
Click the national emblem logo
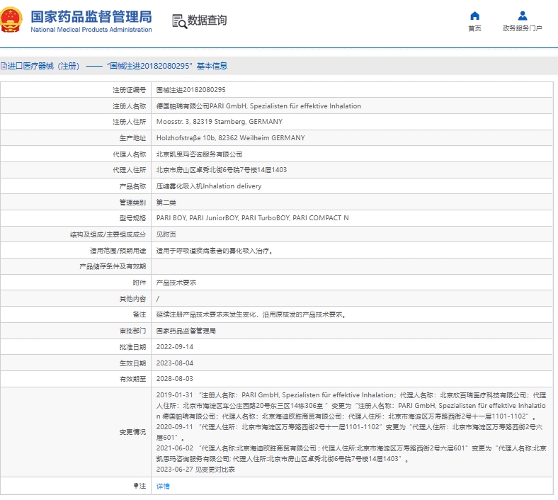point(11,20)
